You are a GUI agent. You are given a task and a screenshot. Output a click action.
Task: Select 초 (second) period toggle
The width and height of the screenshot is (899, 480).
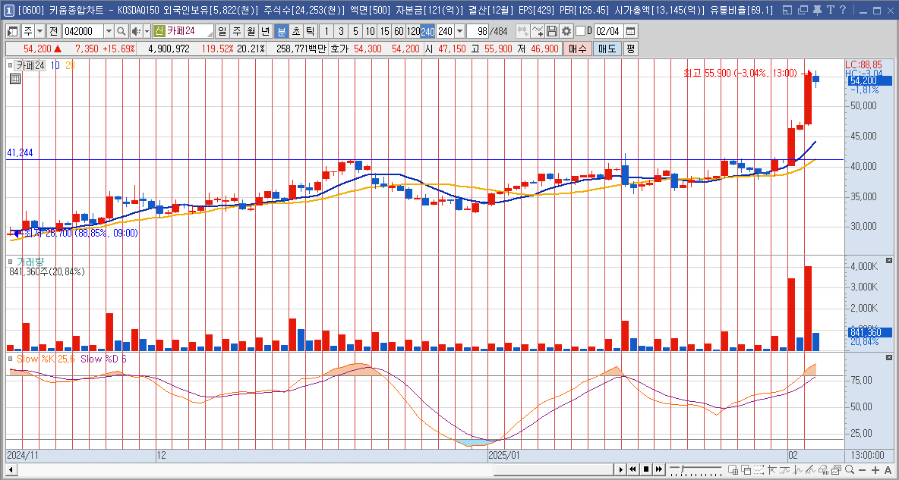[x=295, y=32]
